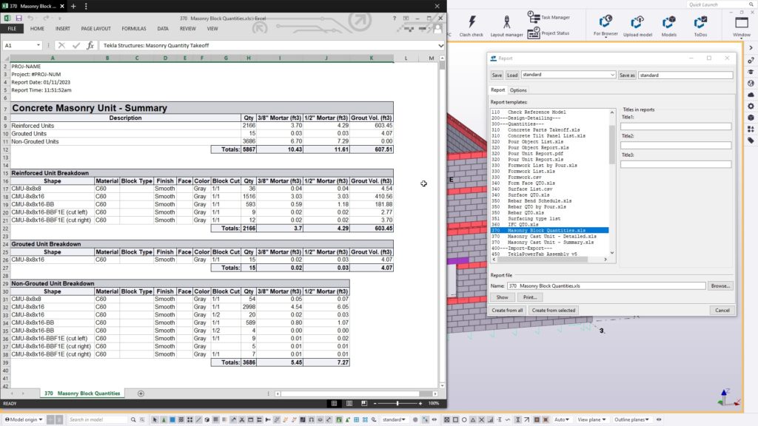This screenshot has height=426, width=758.
Task: Open the Layout manager tool
Action: 506,21
